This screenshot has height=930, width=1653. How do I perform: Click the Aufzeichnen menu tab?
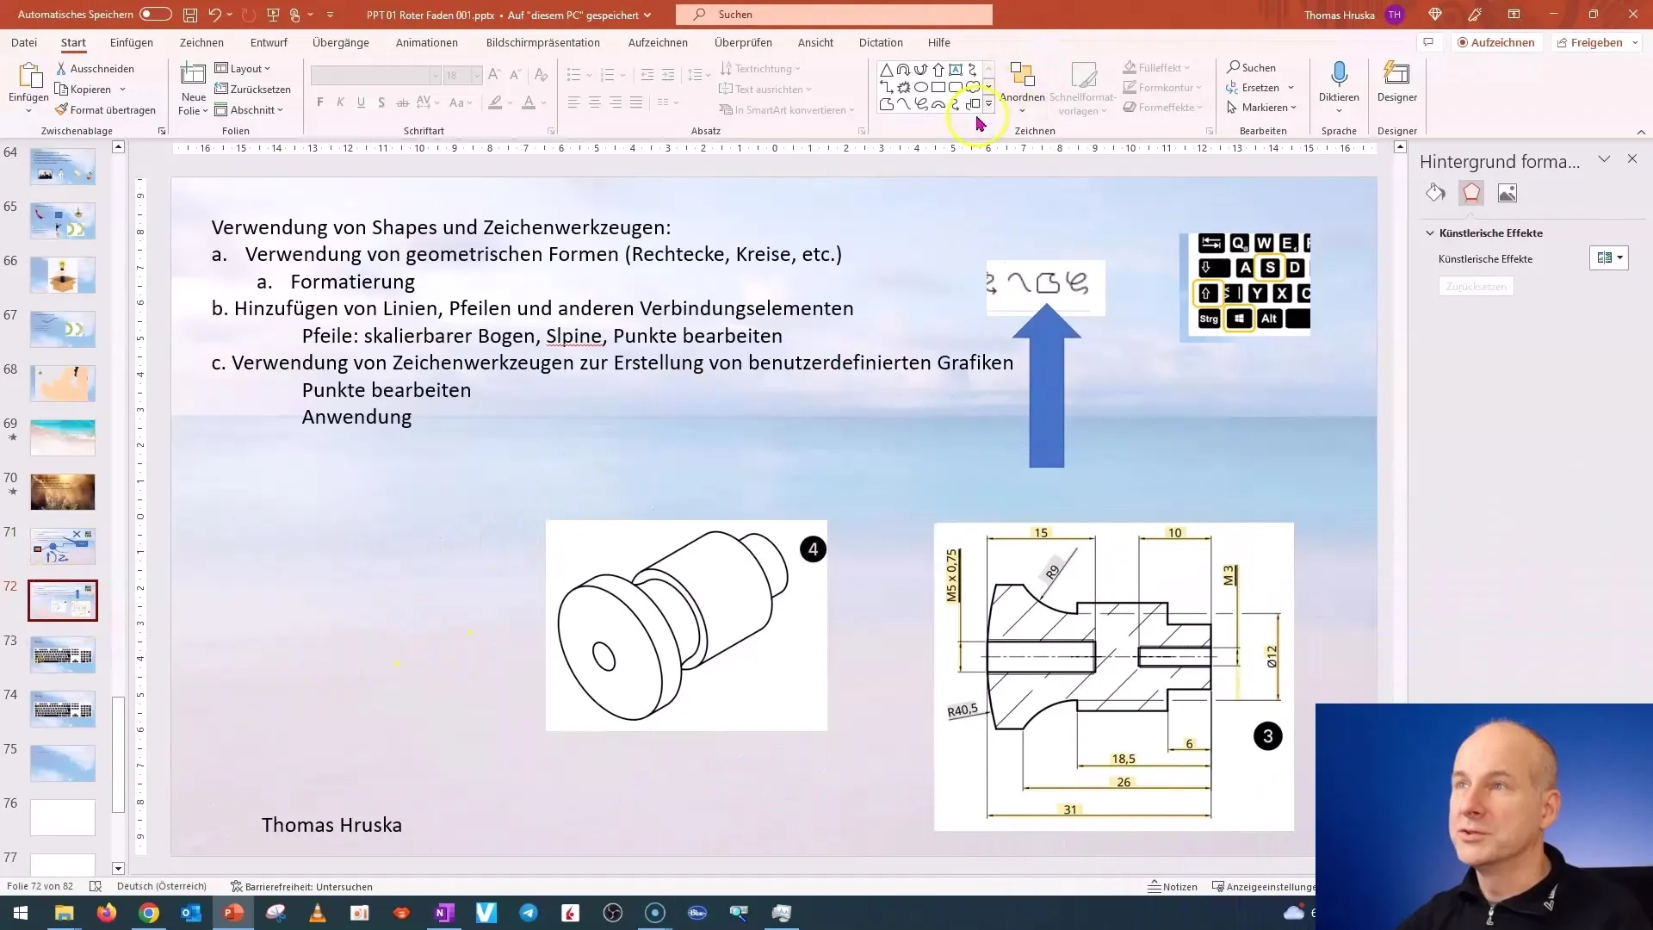(659, 42)
